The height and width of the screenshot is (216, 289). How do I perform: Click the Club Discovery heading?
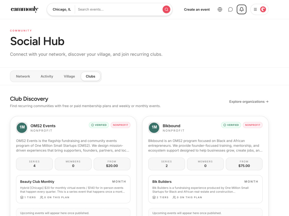(x=29, y=99)
